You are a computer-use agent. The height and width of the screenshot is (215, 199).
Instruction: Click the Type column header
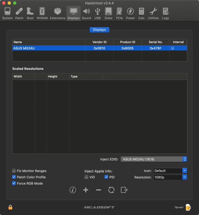point(86,77)
